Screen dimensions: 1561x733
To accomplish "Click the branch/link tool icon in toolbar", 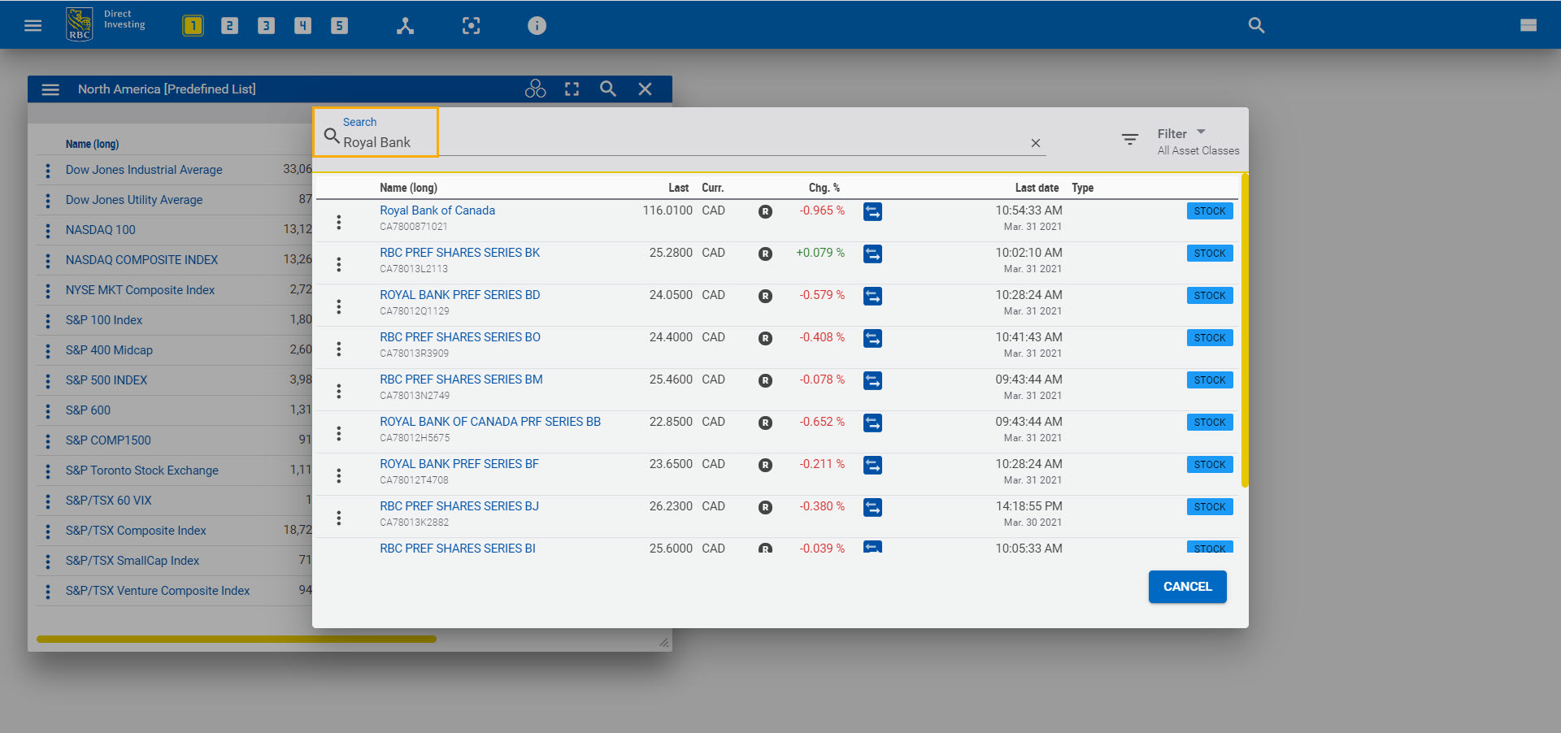I will click(405, 25).
